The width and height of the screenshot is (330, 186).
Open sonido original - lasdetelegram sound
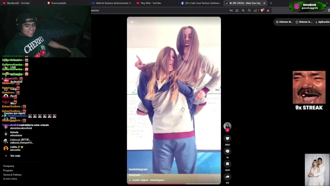148,180
